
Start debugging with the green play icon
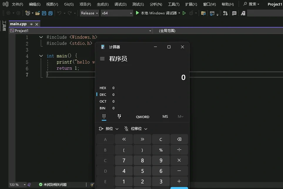click(x=137, y=13)
